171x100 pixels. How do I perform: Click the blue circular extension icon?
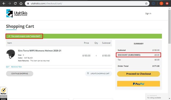[x=153, y=3]
